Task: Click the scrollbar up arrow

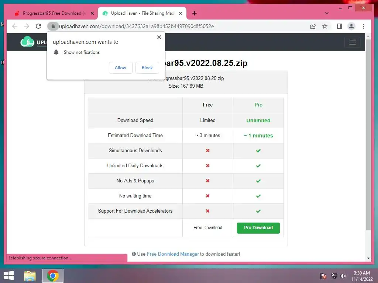Action: 368,36
